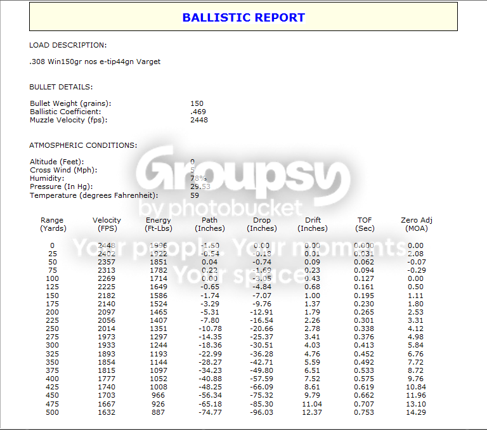The width and height of the screenshot is (487, 430).
Task: Click TOF value 0.265
Action: click(364, 312)
